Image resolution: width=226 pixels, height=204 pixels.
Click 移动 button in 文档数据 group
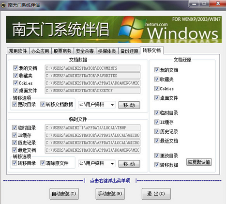pos(129,105)
